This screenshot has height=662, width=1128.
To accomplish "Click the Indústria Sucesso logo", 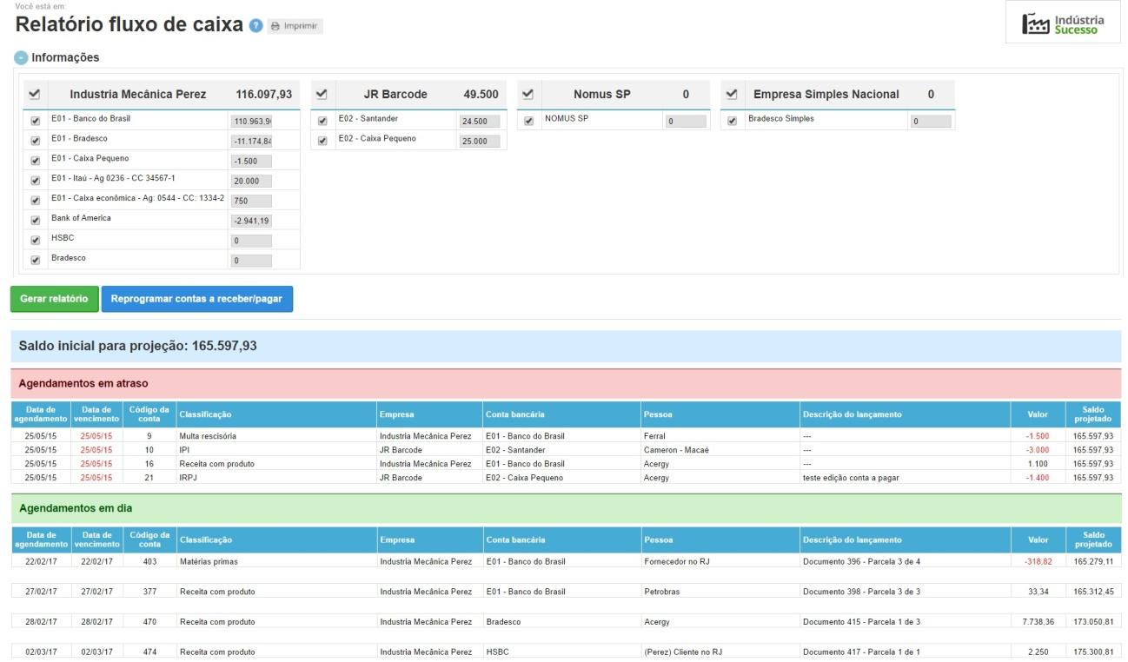I will point(1065,24).
